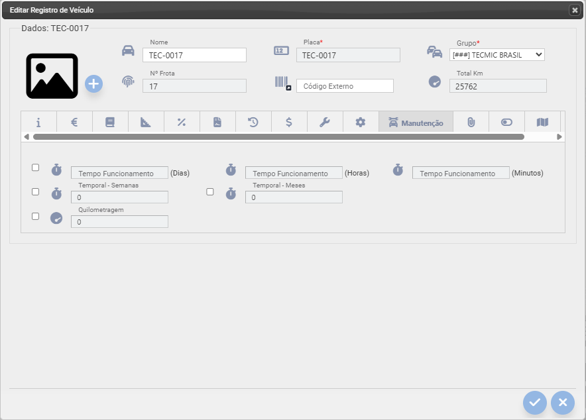
Task: Click the vehicles group icon beside Grupo
Action: 434,52
